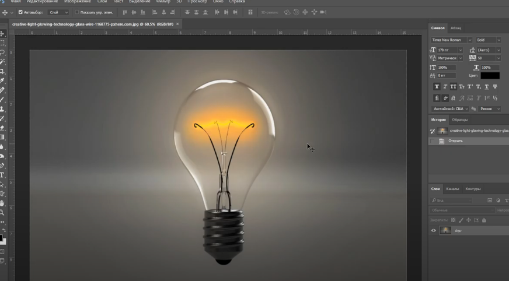Toggle faux bold in Character panel
This screenshot has width=509, height=281.
coord(437,86)
